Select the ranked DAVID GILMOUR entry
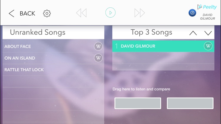 click(163, 46)
